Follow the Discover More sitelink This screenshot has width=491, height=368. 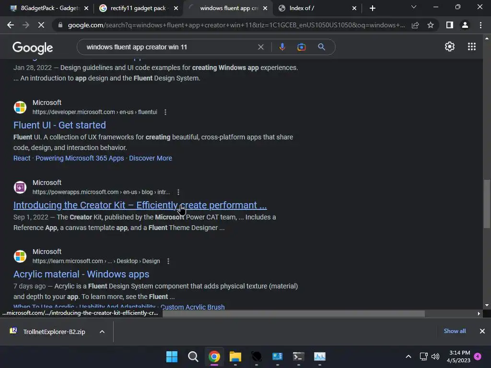pos(150,158)
